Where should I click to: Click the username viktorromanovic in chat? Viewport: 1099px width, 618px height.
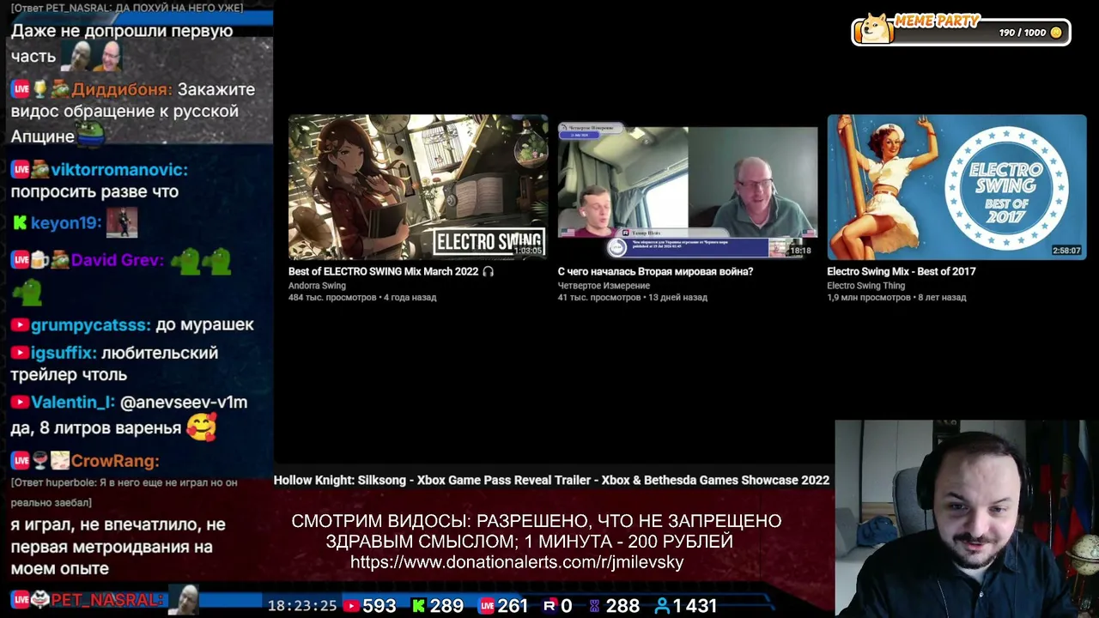(x=119, y=170)
